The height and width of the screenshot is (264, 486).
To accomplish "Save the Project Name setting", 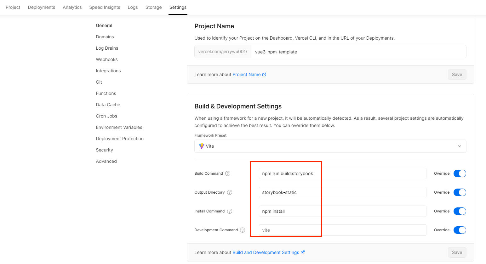I will 457,74.
